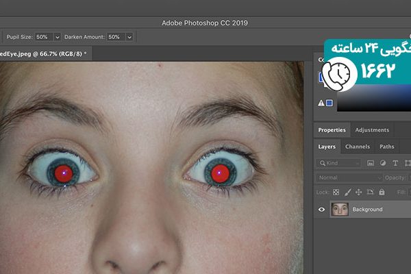
Task: Filter layers by type layer icon
Action: [x=395, y=163]
